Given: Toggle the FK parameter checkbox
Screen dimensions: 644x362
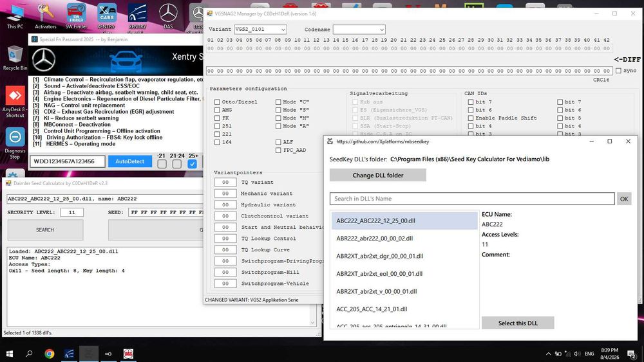Looking at the screenshot, I should pos(217,118).
